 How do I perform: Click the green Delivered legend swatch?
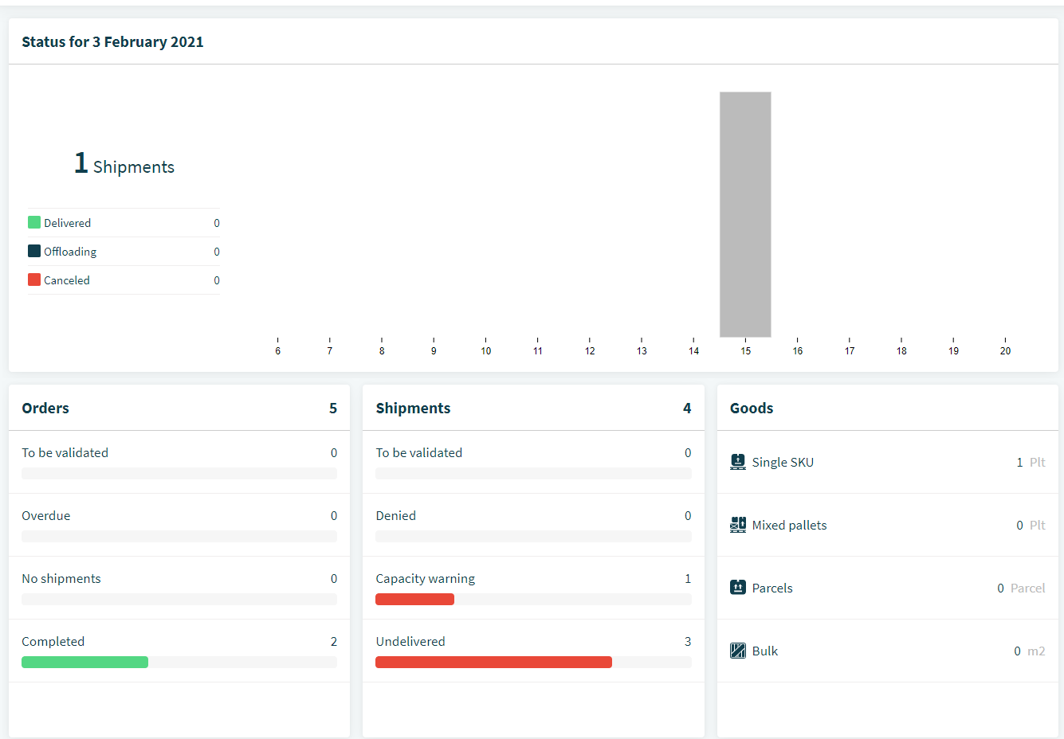coord(34,222)
